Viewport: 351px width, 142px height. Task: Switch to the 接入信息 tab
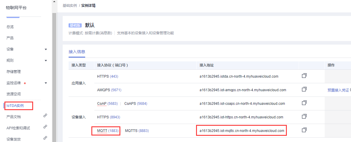(77, 52)
